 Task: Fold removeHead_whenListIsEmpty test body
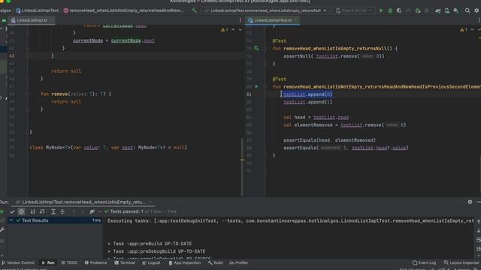(265, 48)
